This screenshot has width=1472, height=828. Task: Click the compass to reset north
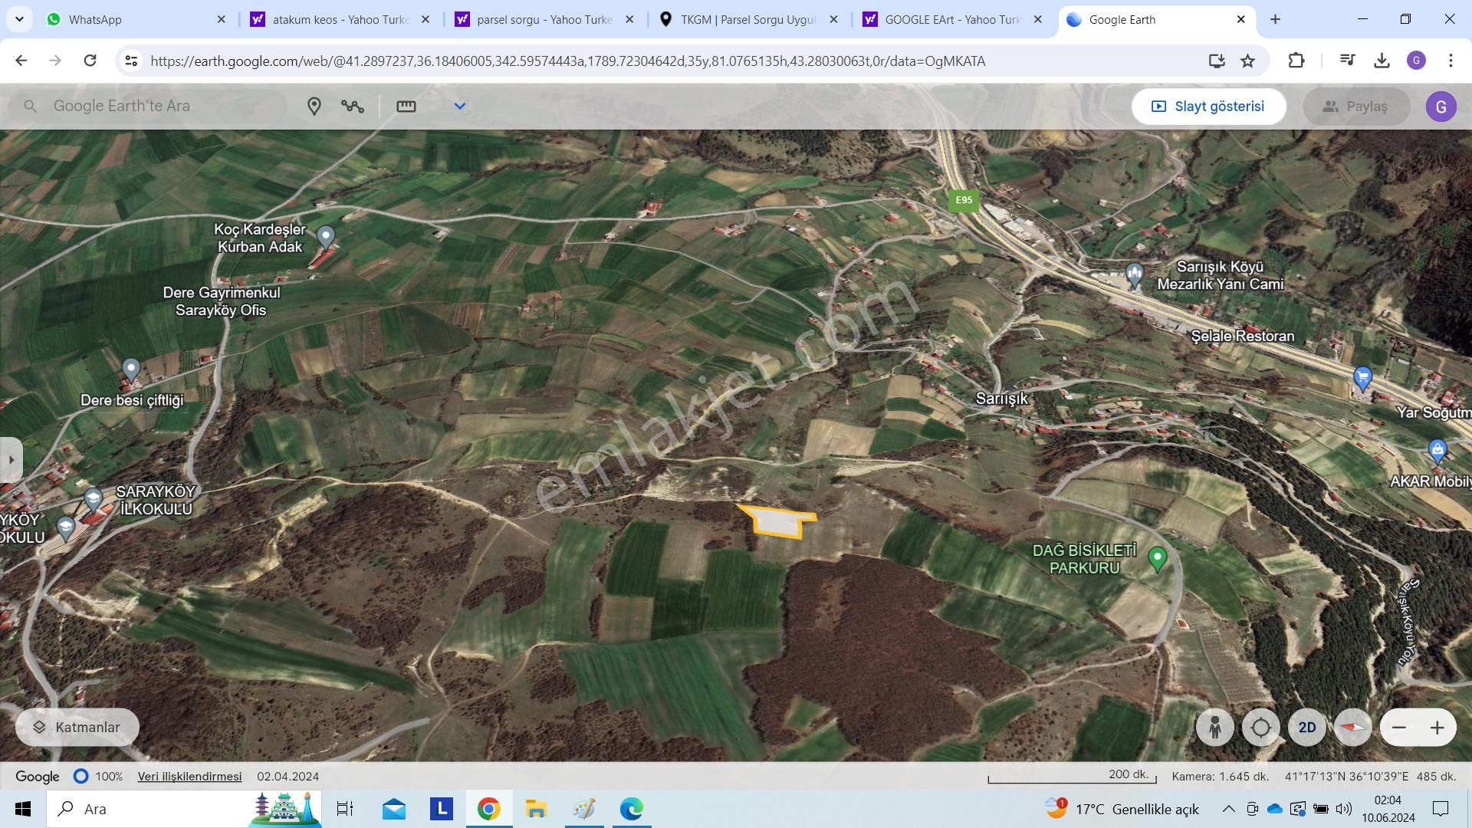coord(1352,728)
